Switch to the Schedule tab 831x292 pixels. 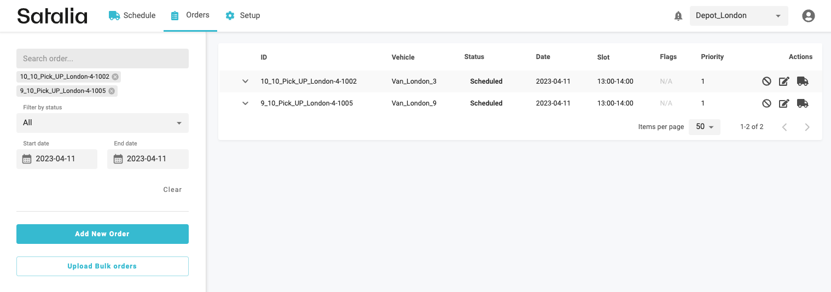coord(132,15)
